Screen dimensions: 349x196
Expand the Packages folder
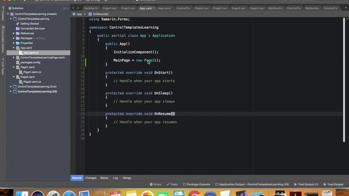tap(14, 38)
